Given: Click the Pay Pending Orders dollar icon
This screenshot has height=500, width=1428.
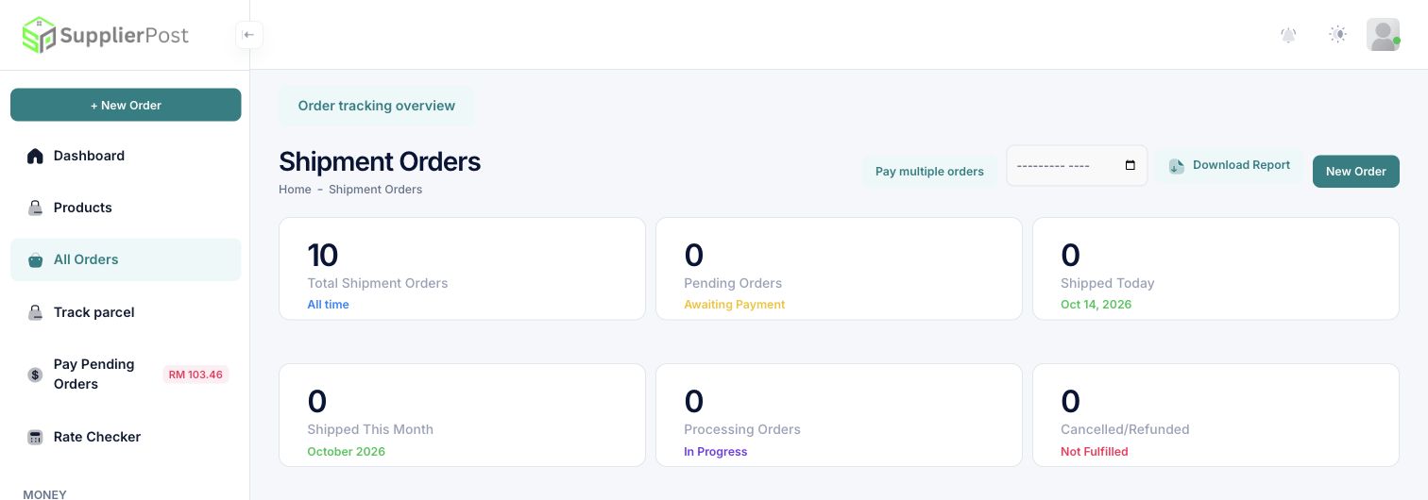Looking at the screenshot, I should click(x=35, y=375).
